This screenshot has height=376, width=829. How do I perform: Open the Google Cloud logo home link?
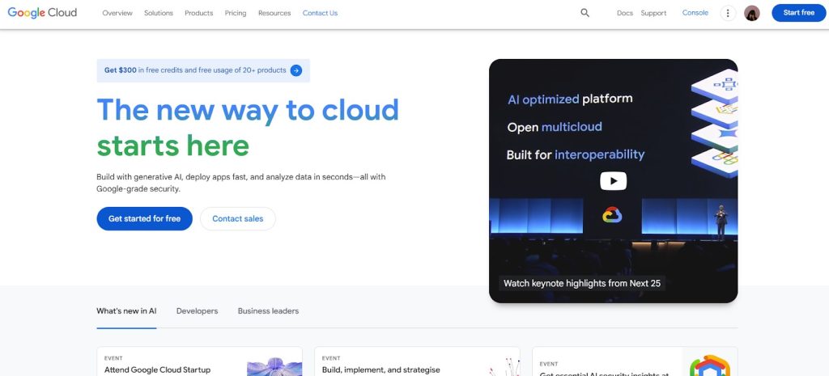(42, 13)
